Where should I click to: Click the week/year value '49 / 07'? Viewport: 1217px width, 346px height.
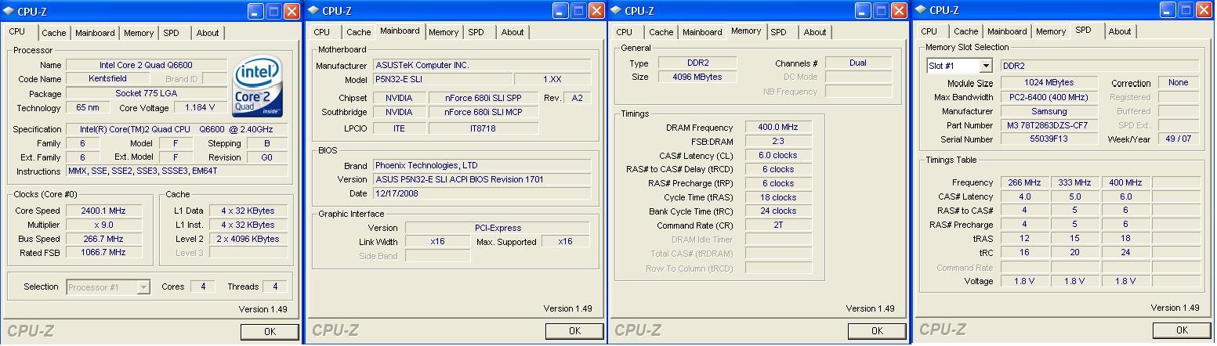1178,139
